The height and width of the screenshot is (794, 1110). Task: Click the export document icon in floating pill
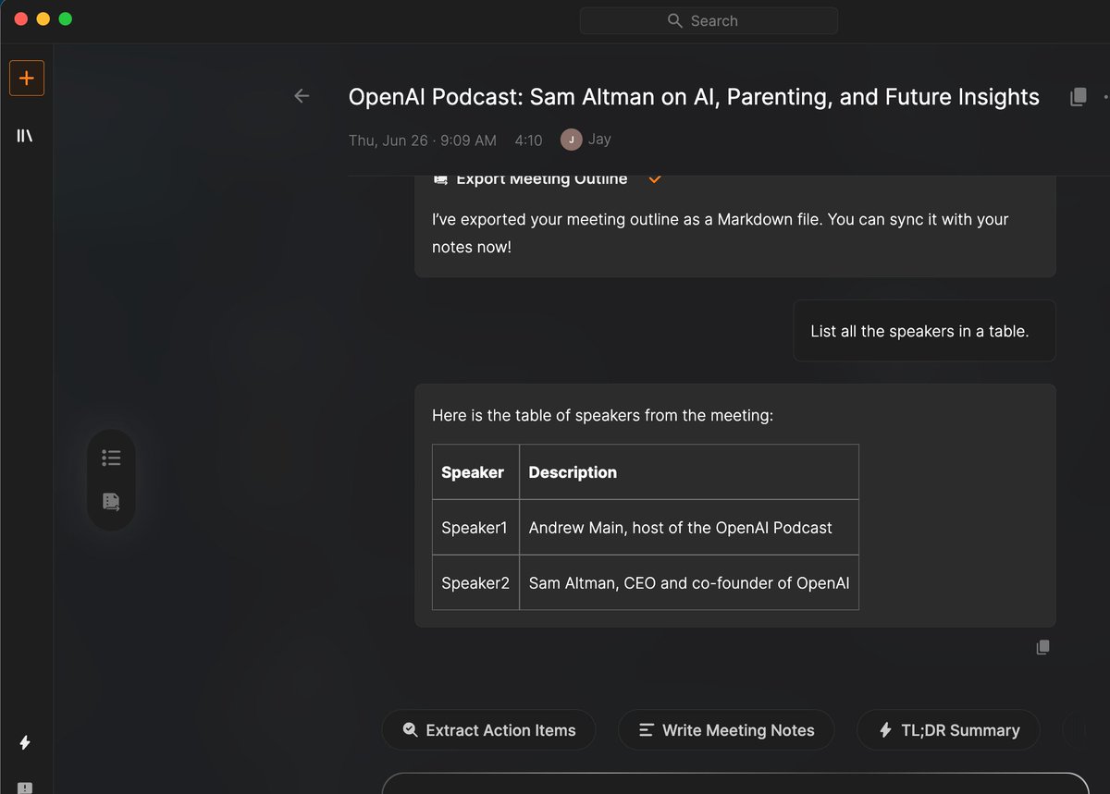tap(111, 502)
